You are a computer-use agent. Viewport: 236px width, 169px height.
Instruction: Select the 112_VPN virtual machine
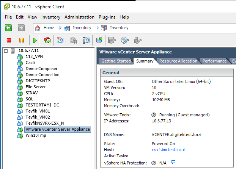click(x=34, y=56)
